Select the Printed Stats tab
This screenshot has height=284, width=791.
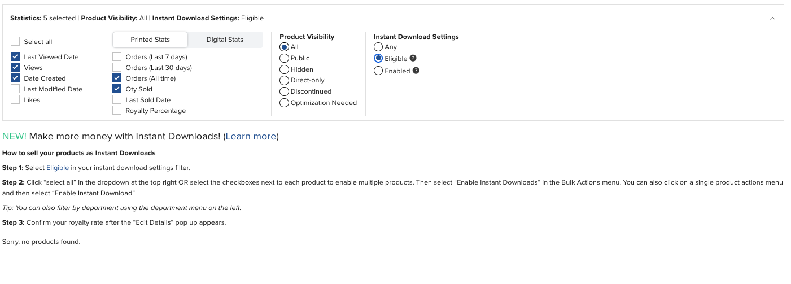click(150, 40)
